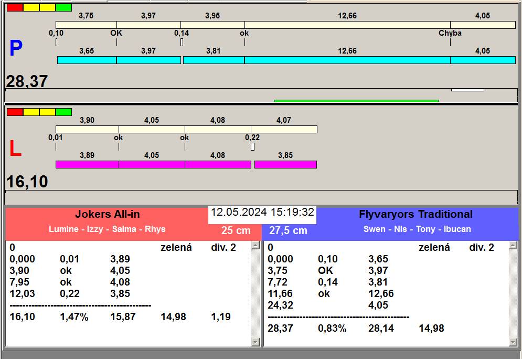Click the 27,5 cm jump height label
The width and height of the screenshot is (522, 359).
pyautogui.click(x=288, y=230)
